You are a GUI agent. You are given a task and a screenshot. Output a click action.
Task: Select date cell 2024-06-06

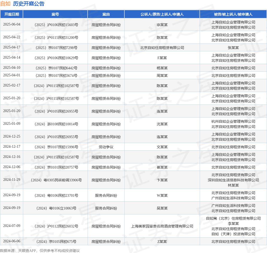[x=11, y=241]
